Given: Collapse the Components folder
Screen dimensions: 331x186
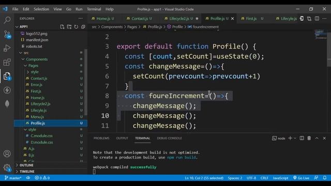Looking at the screenshot, I should [37, 59].
